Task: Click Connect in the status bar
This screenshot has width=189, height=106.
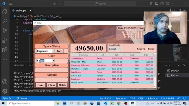Action: point(22,98)
